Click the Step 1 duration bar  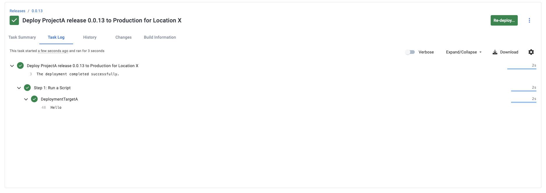click(x=524, y=91)
